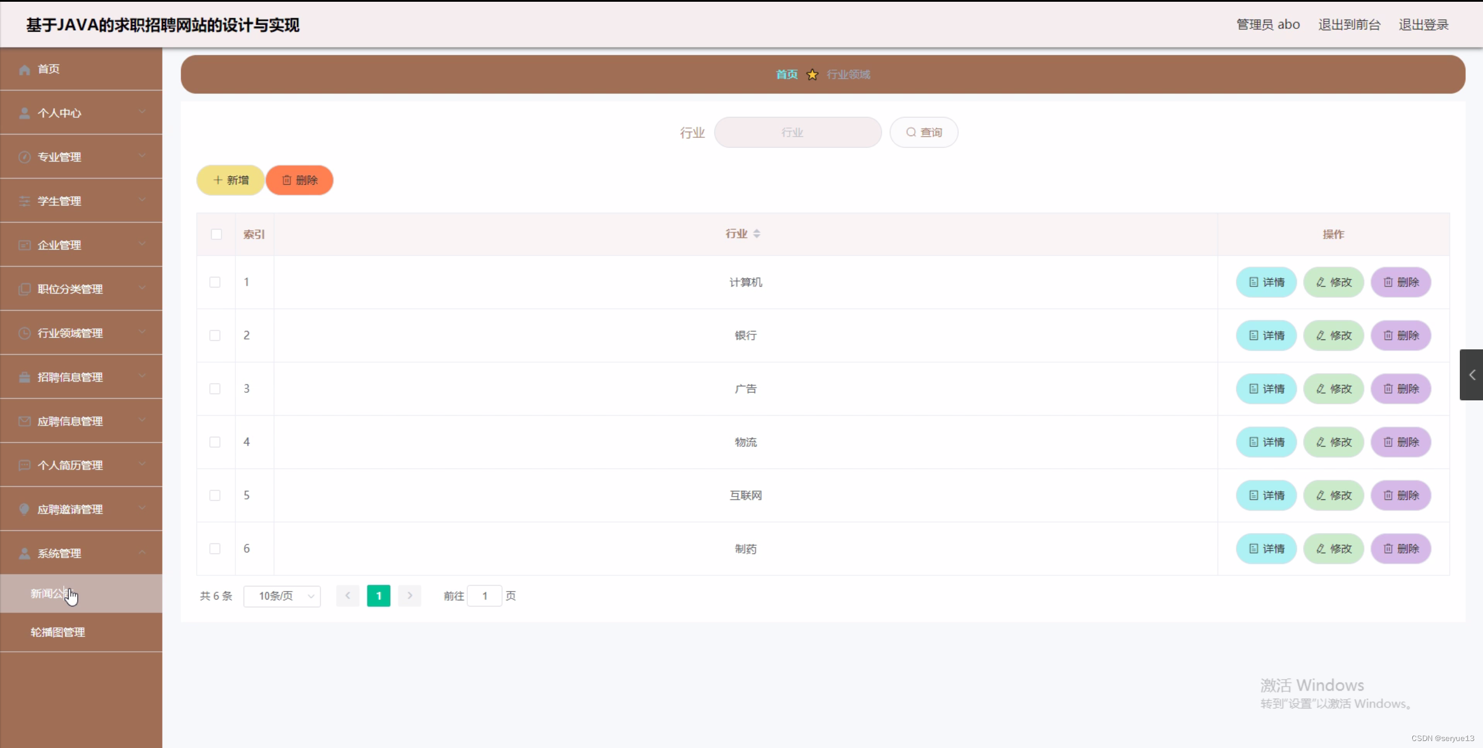Viewport: 1483px width, 748px height.
Task: Toggle the select-all checkbox in the table header
Action: click(216, 234)
